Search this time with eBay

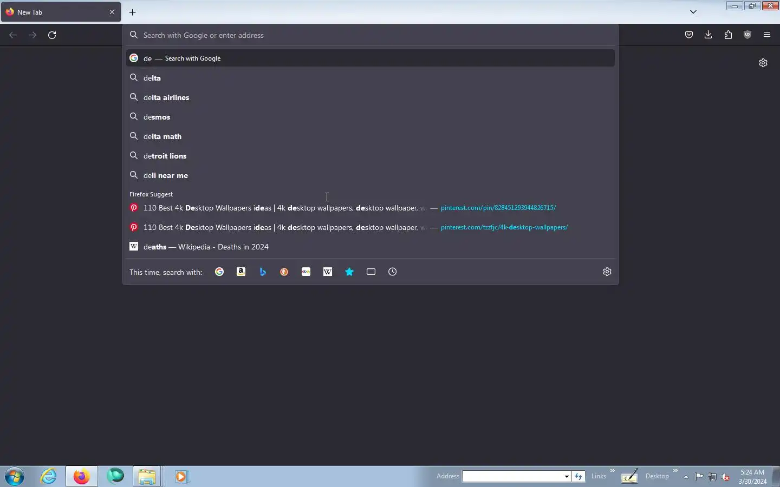point(306,272)
